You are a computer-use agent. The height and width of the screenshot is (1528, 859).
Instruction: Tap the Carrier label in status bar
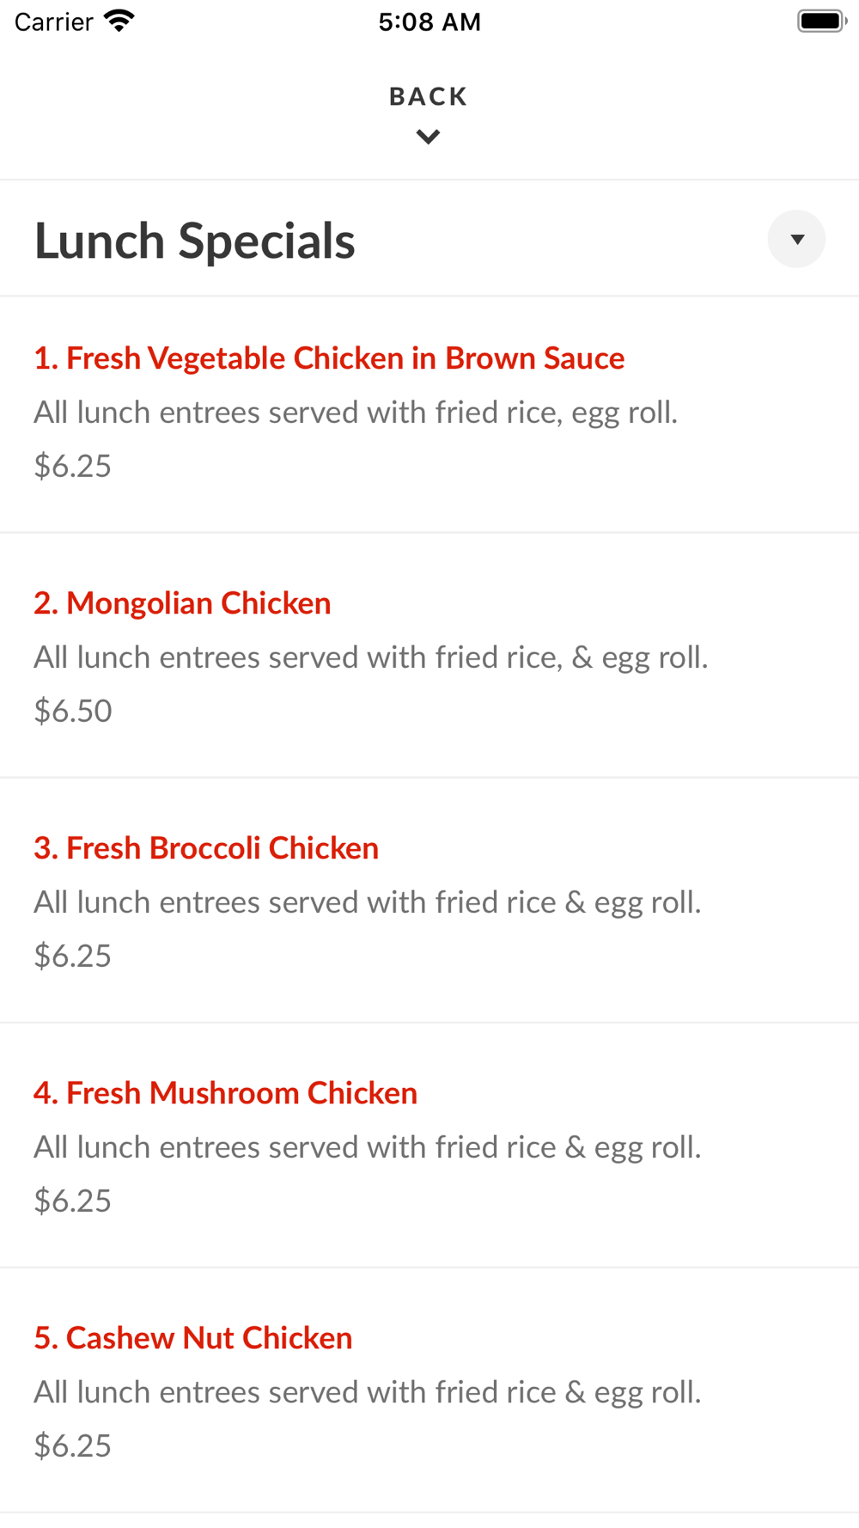click(x=53, y=21)
